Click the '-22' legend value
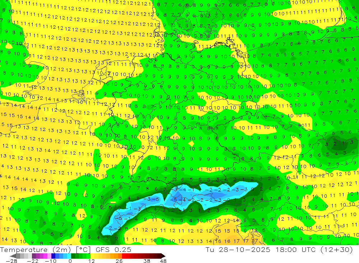Image resolution: width=359 pixels, height=263 pixels. pos(33,261)
